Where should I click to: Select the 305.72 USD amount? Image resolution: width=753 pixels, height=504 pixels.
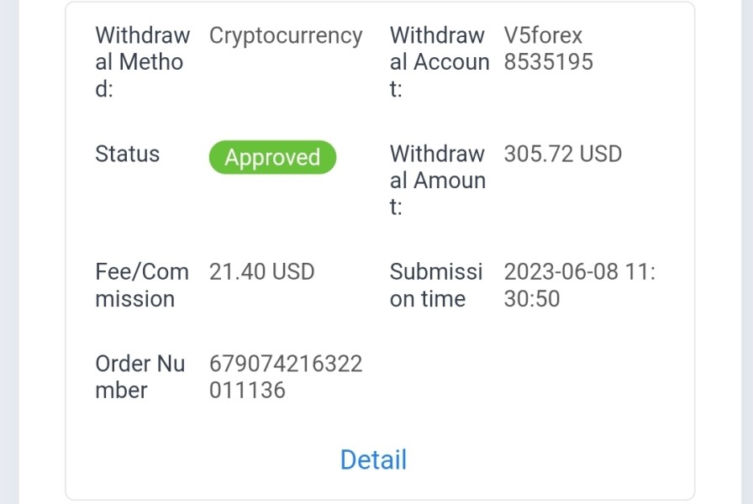click(x=563, y=155)
